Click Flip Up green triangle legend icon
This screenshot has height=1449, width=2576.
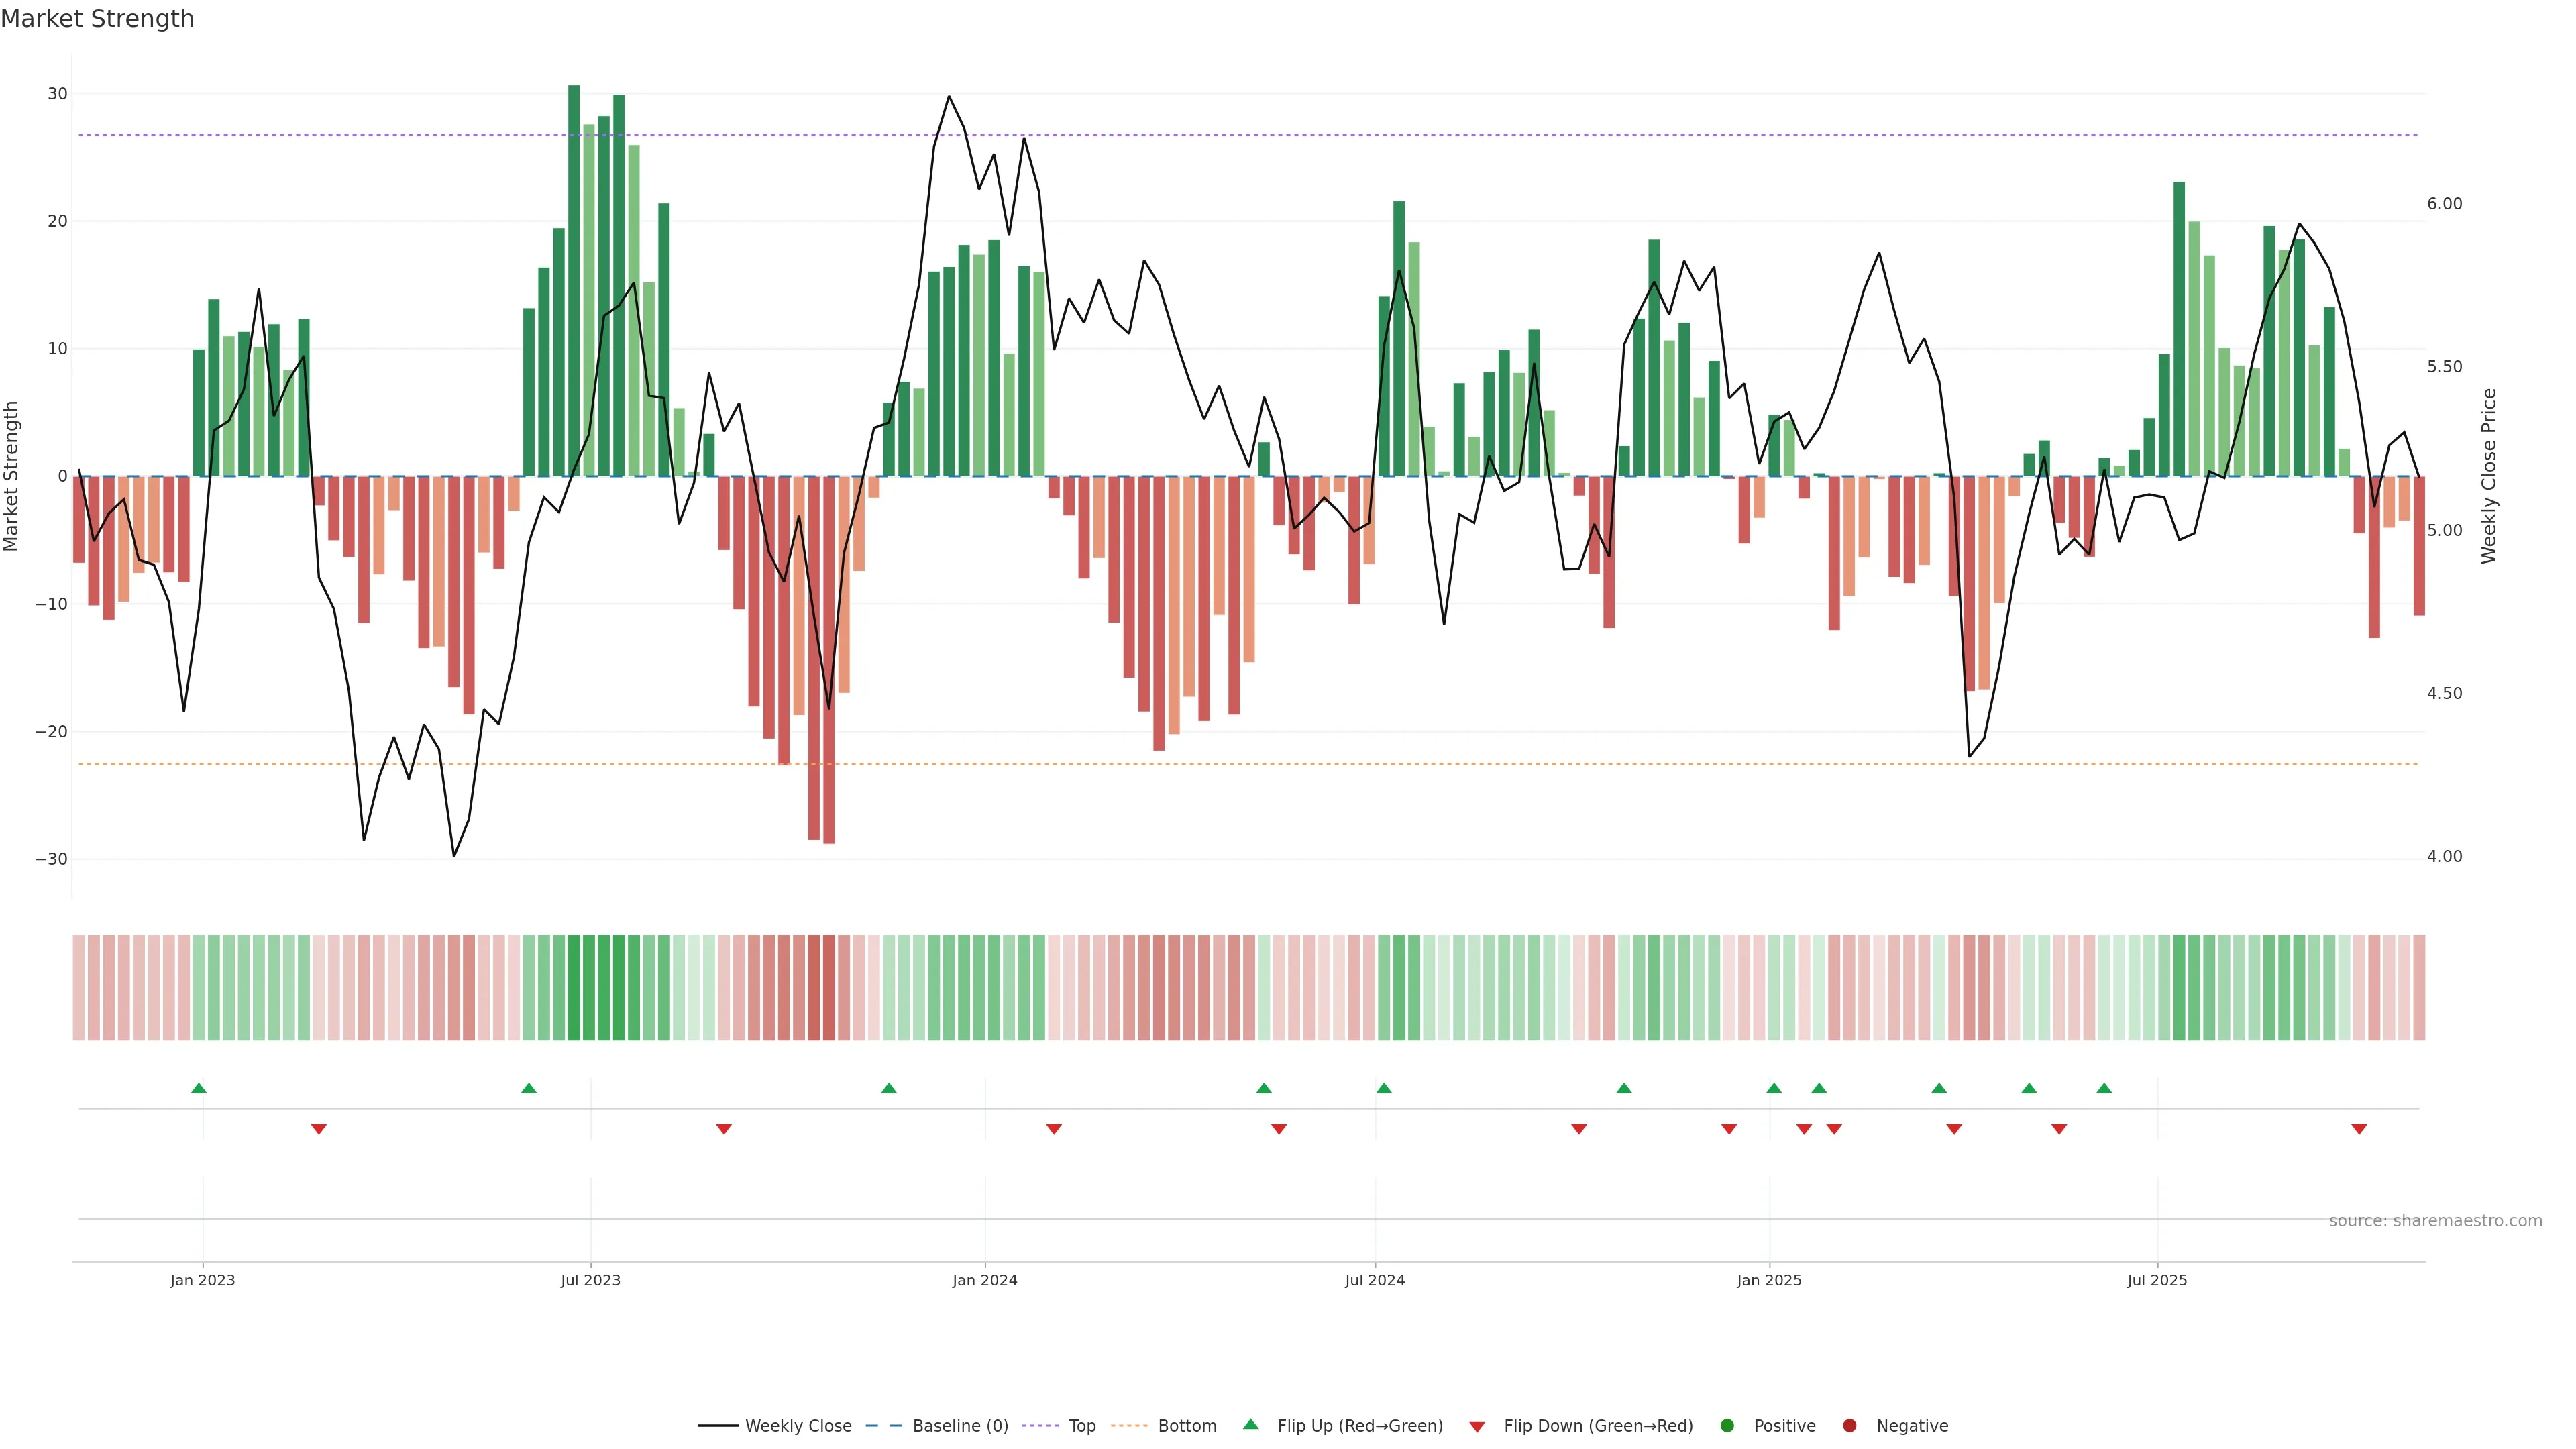pos(1250,1425)
